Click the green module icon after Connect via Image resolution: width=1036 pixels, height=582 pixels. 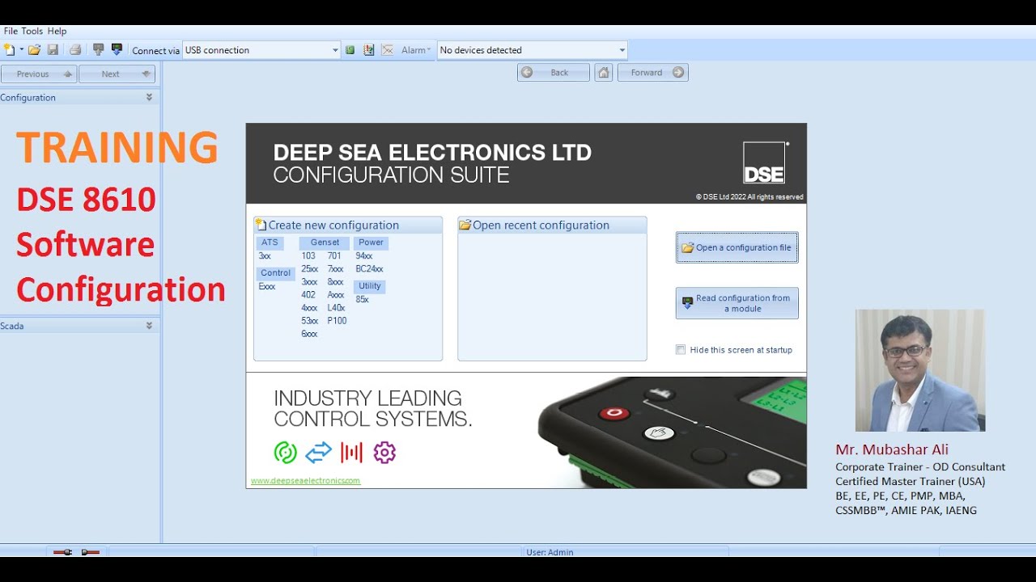click(350, 50)
